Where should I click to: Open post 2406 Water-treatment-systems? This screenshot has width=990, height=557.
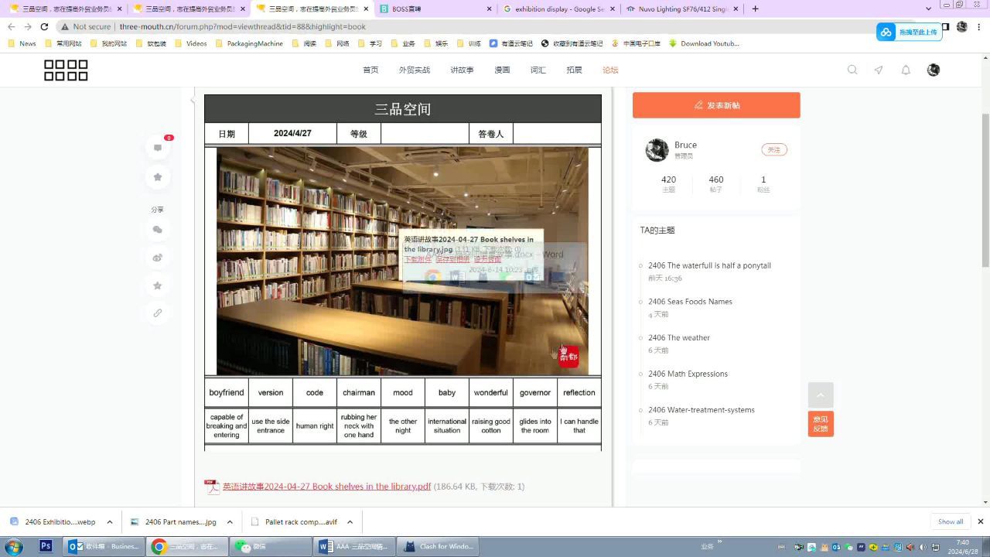702,410
